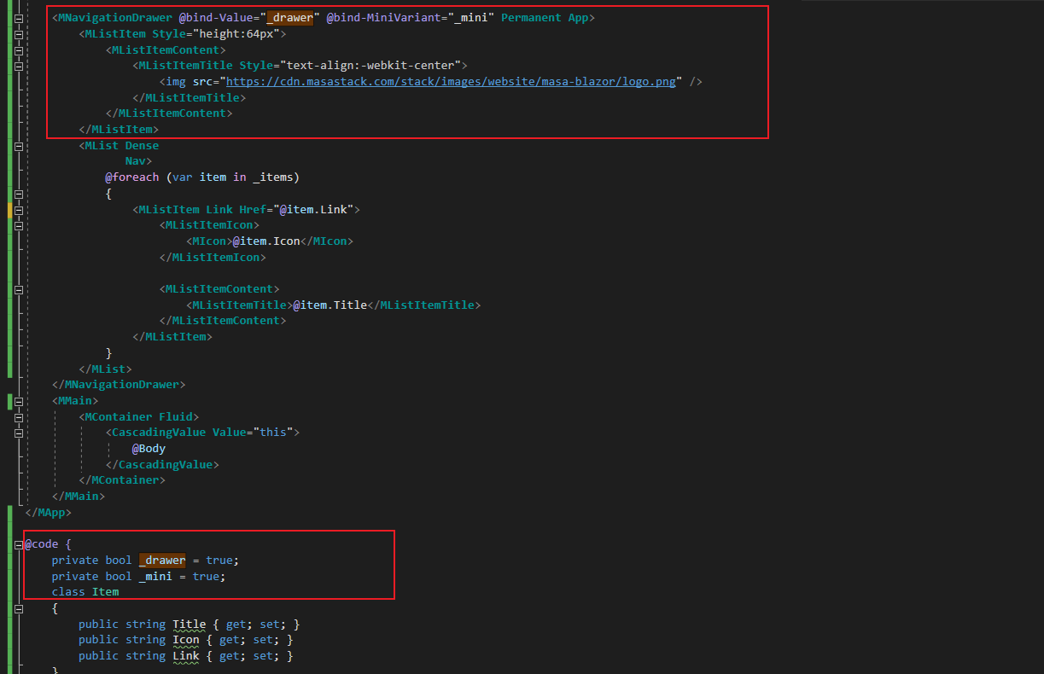Click the _drawer field declaration in @code
This screenshot has width=1044, height=674.
coord(162,560)
